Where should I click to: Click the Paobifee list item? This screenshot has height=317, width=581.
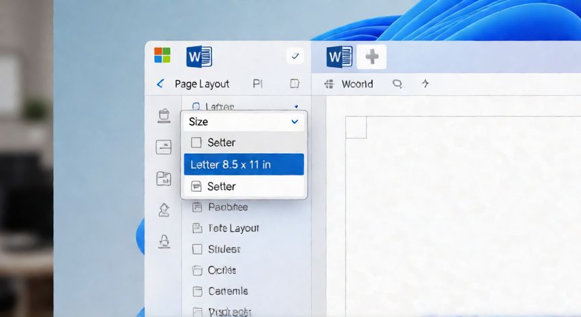228,207
